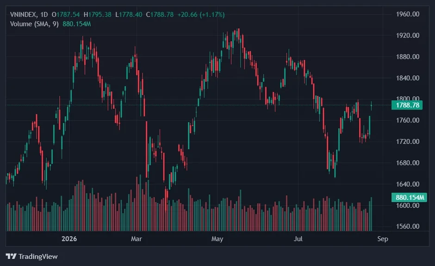Click the 1880.00 price axis label
Image resolution: width=435 pixels, height=266 pixels.
[408, 57]
